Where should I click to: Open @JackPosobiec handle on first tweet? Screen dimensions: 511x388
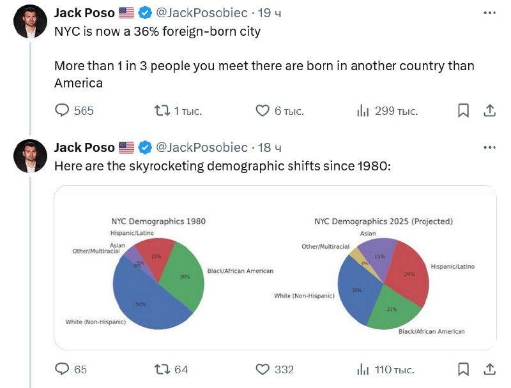[202, 13]
